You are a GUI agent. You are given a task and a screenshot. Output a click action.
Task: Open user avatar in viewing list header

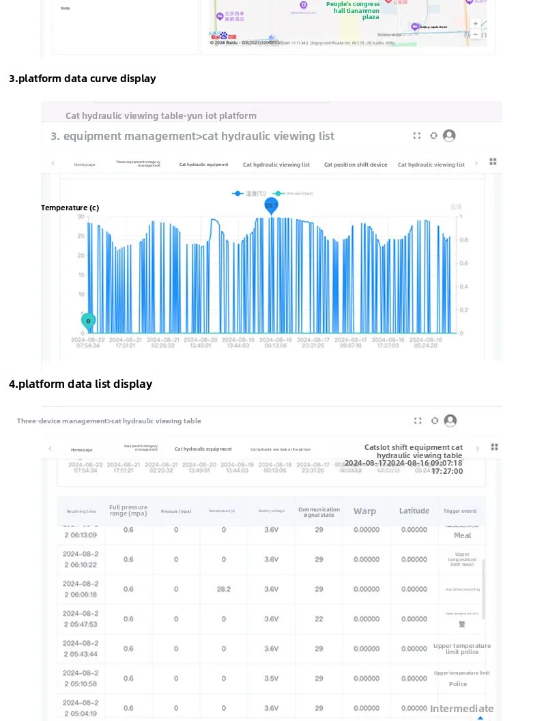pos(449,136)
